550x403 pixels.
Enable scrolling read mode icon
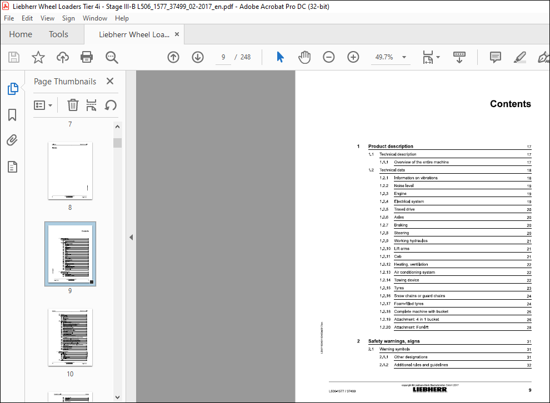(x=459, y=57)
